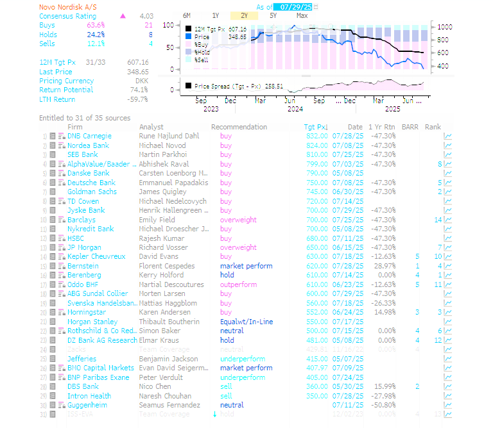Sort by Date column header
This screenshot has width=493, height=428.
pyautogui.click(x=355, y=127)
